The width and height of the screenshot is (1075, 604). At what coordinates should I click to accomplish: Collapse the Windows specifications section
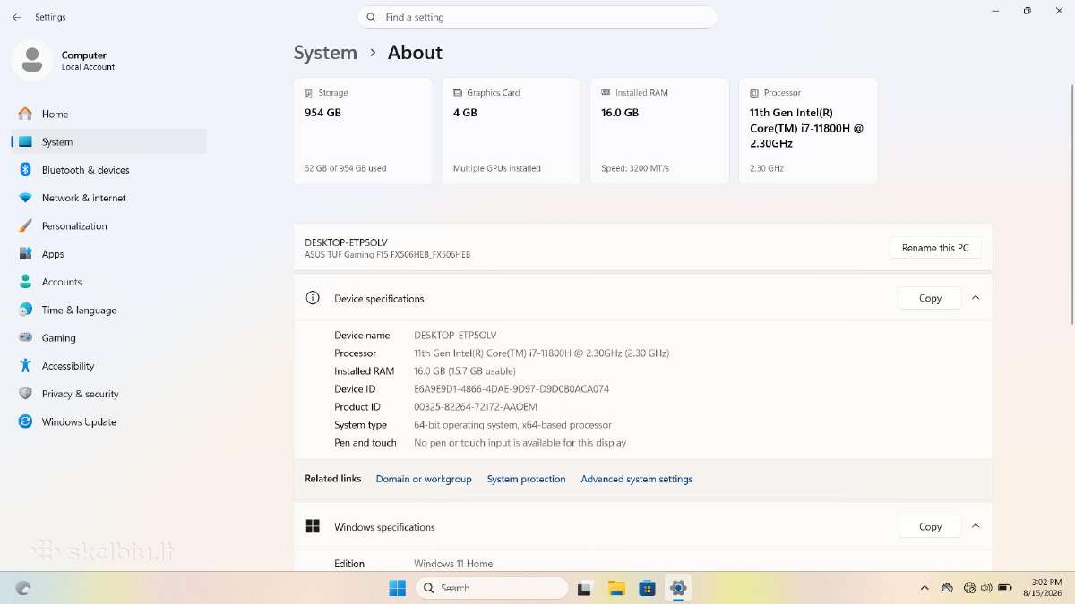coord(976,526)
